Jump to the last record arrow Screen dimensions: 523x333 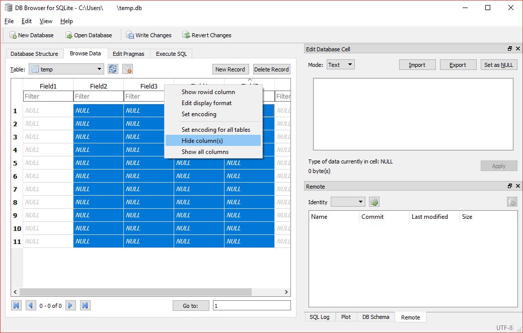(x=84, y=305)
